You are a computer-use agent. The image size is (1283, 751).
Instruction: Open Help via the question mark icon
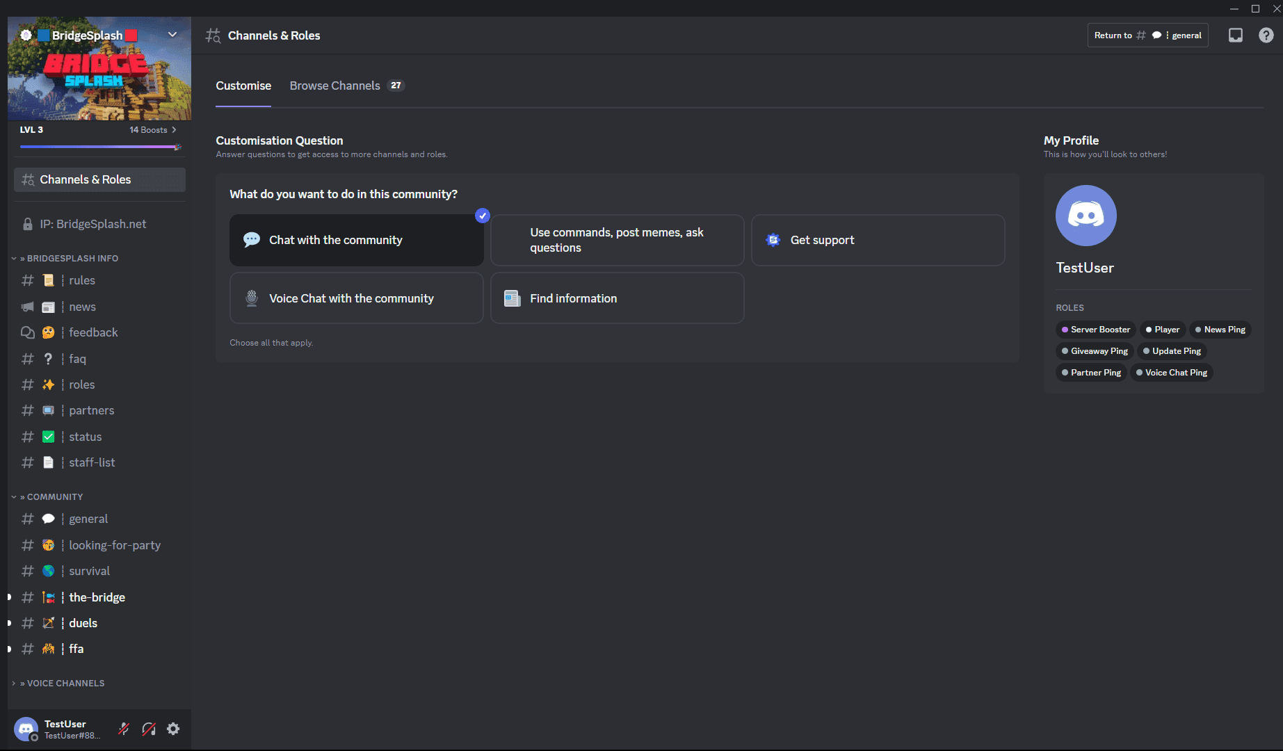tap(1266, 35)
